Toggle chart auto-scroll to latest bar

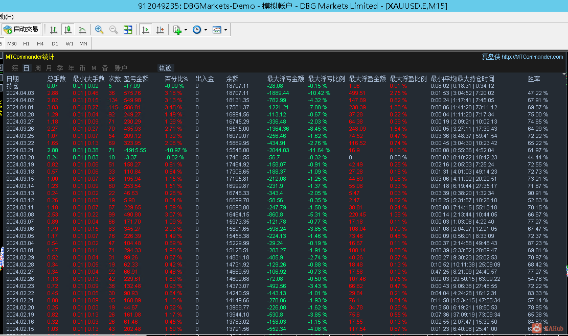(146, 30)
